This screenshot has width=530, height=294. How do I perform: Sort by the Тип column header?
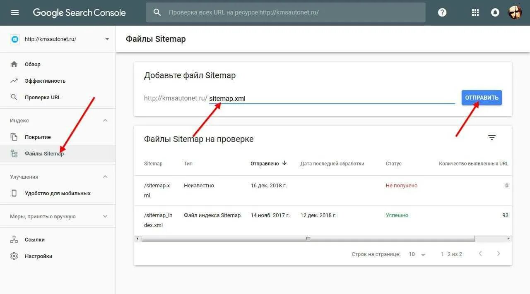[x=188, y=163]
